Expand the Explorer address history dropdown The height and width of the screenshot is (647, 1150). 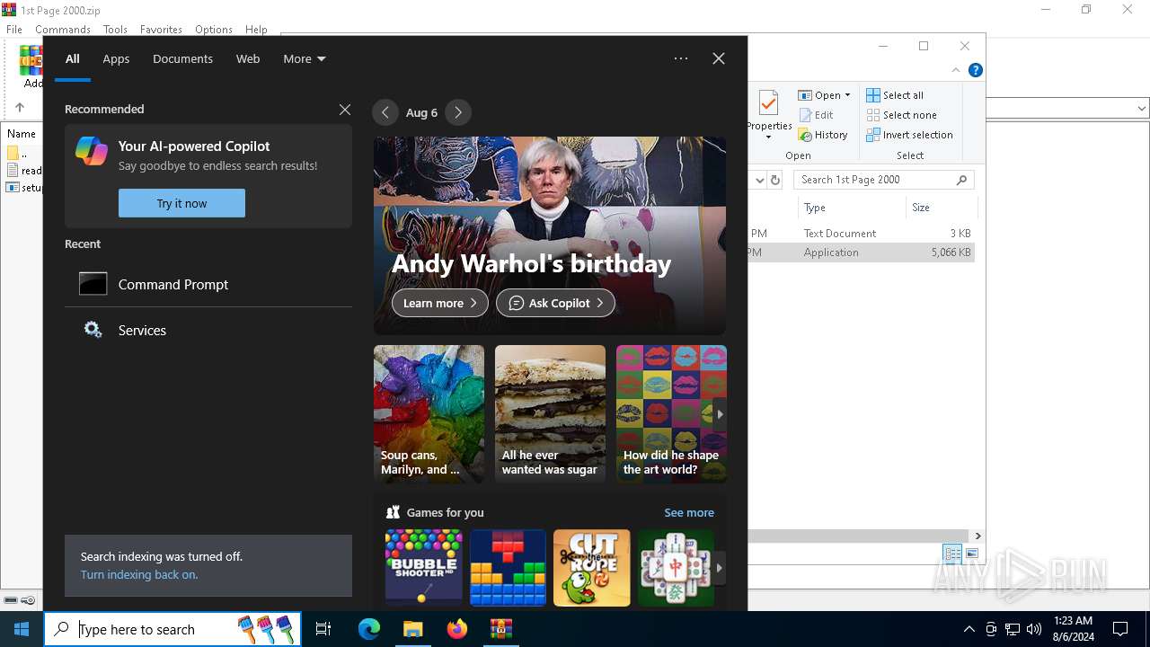[760, 180]
